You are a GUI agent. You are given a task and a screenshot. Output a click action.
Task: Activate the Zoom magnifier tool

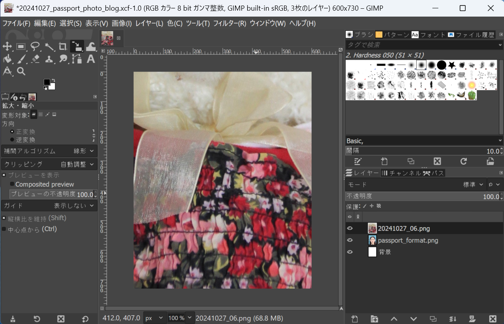point(21,72)
